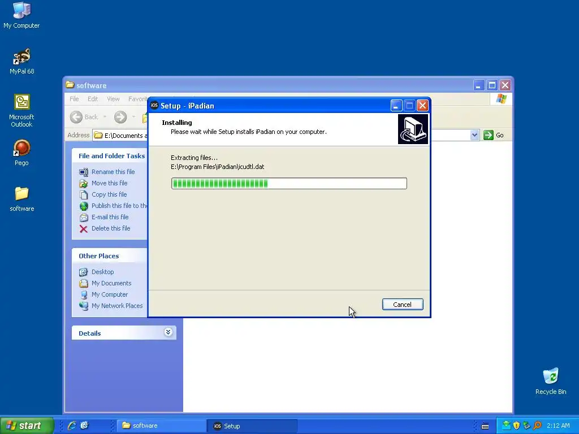Open My Computer desktop icon

(x=21, y=15)
